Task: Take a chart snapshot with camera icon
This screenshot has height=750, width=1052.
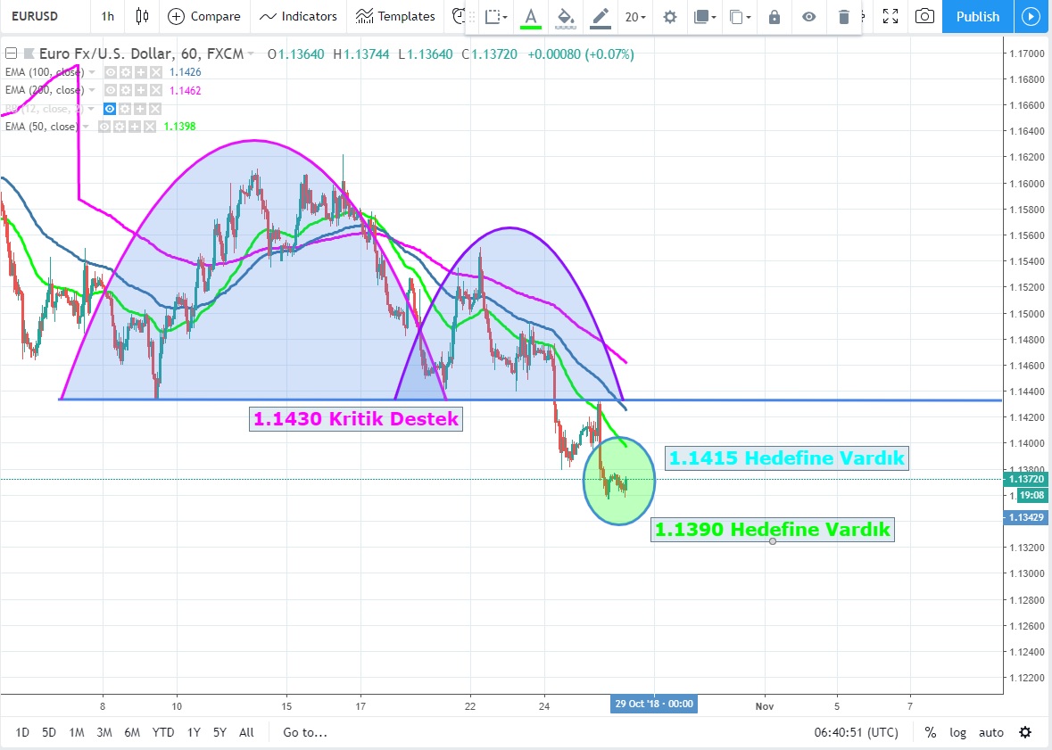Action: [925, 16]
